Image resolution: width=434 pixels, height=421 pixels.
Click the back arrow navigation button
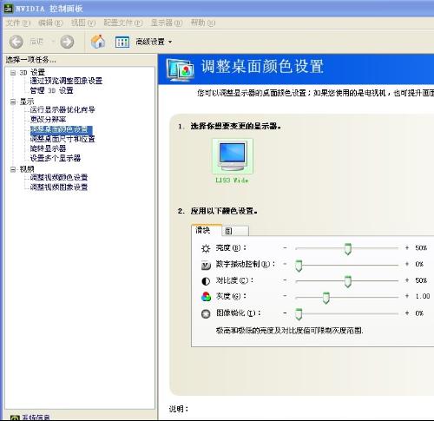pos(16,42)
